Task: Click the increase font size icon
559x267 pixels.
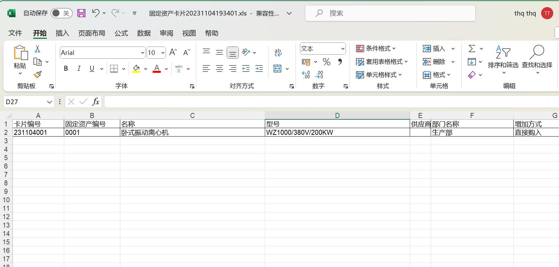Action: [173, 53]
